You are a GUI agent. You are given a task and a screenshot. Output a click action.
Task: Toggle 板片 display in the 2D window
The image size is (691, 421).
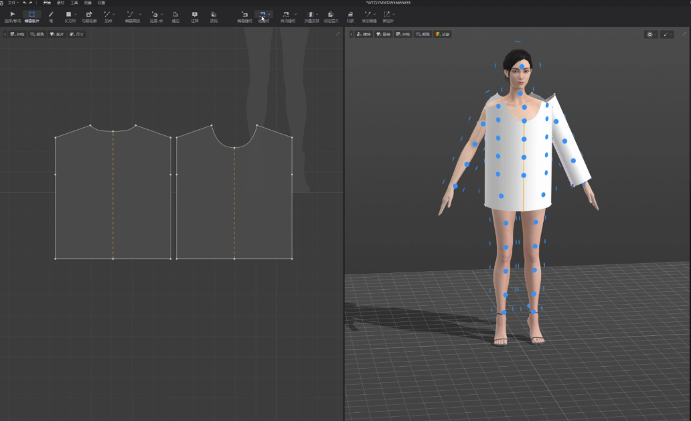[57, 34]
